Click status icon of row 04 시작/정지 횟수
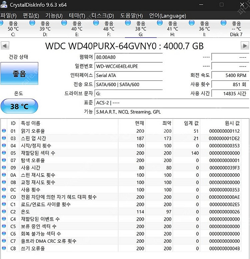The image size is (250, 259). point(4,145)
